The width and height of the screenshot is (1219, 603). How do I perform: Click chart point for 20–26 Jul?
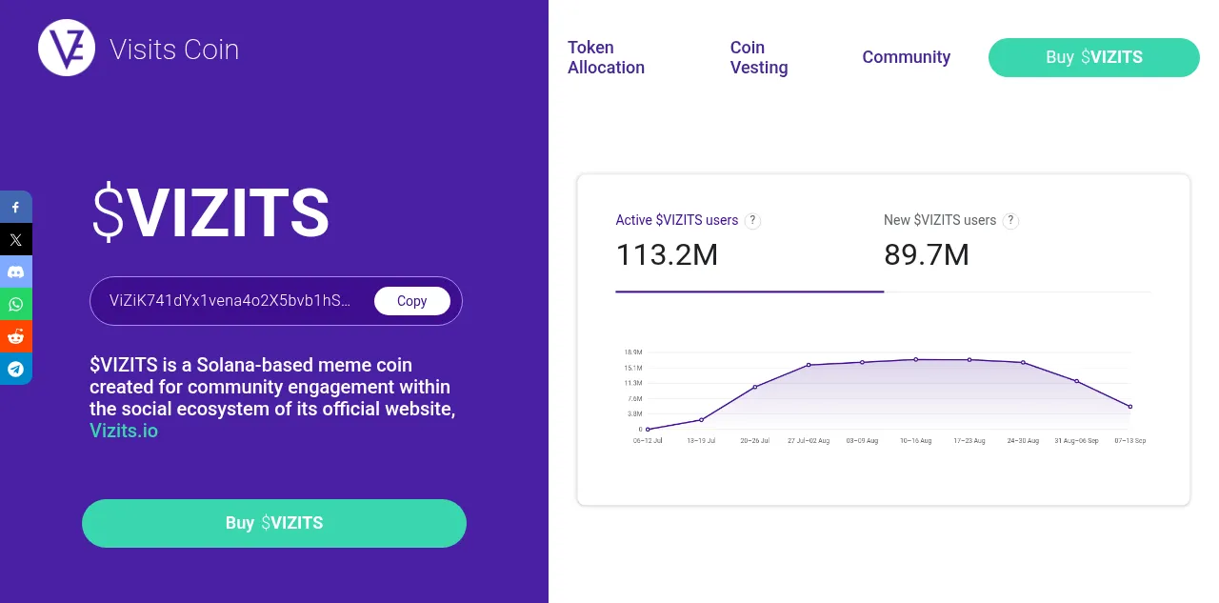[755, 387]
